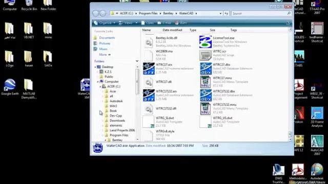Select the WTRG_US.dwt template icon
This screenshot has height=184, width=328.
[x=206, y=122]
